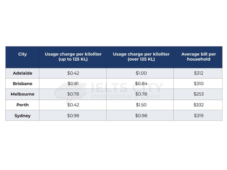Click the Melbourne city cell
The width and height of the screenshot is (227, 170).
[x=22, y=94]
